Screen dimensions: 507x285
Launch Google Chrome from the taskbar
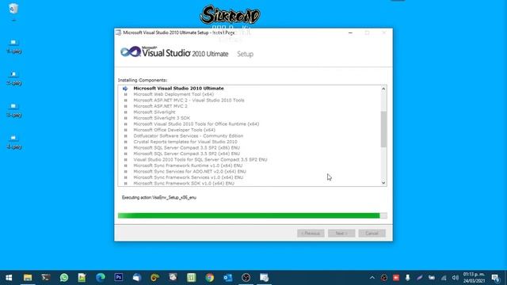tap(209, 278)
